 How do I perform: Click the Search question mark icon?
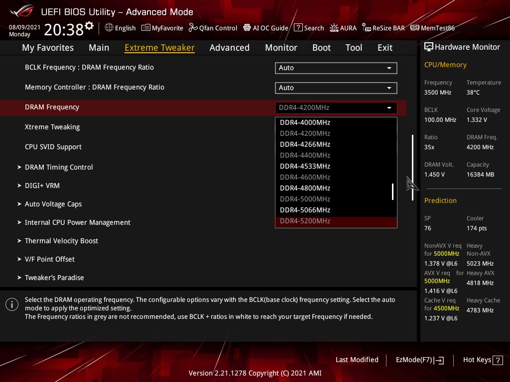(x=298, y=28)
